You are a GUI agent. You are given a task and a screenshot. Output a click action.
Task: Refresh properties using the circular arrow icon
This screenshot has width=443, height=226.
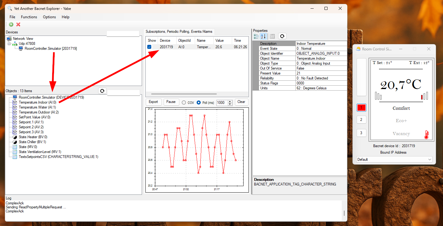coord(282,36)
